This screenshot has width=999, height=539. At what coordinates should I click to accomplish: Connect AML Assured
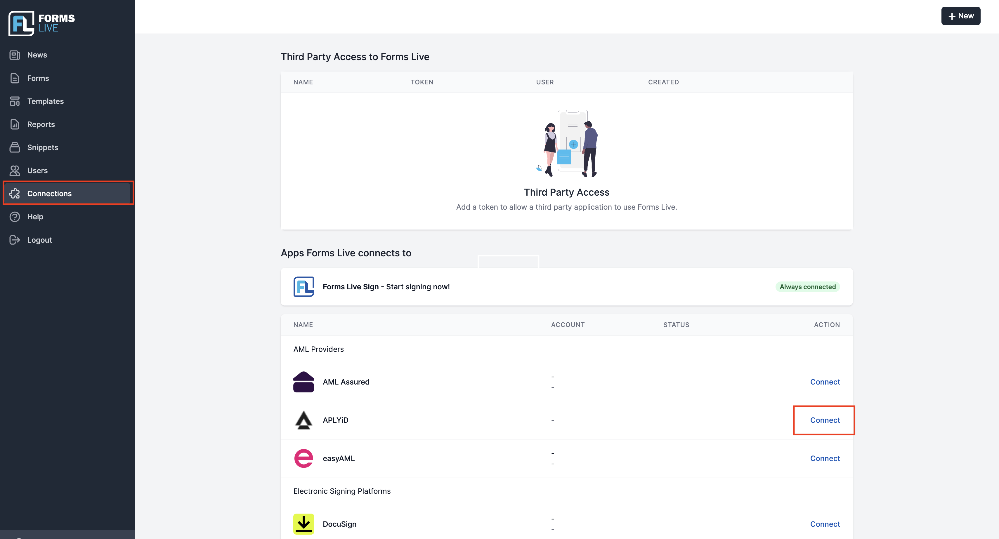coord(825,382)
